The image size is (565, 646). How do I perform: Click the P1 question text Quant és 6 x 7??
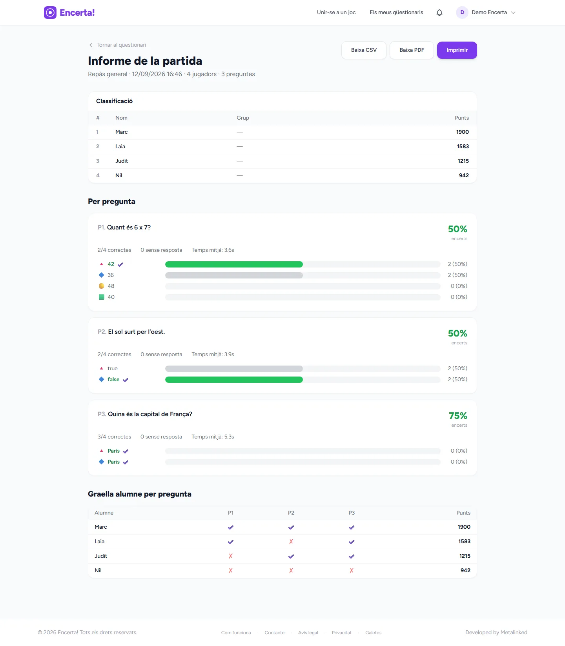pyautogui.click(x=129, y=227)
